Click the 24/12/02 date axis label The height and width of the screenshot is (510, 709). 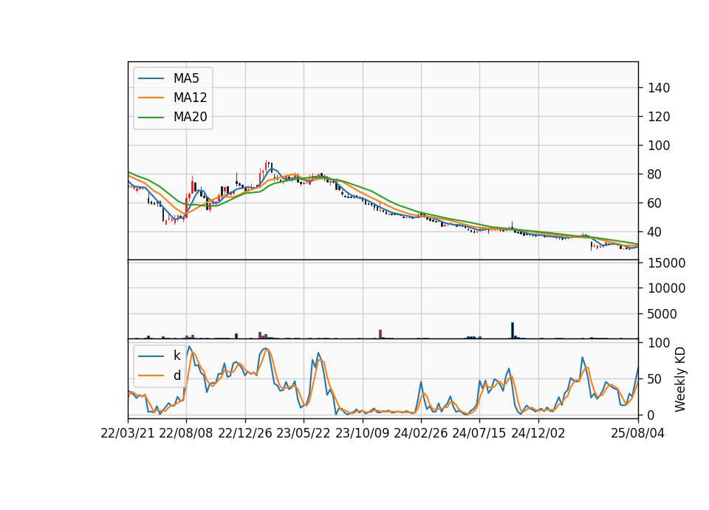538,433
